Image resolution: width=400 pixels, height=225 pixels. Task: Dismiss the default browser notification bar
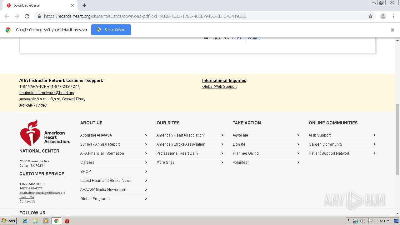click(x=392, y=30)
